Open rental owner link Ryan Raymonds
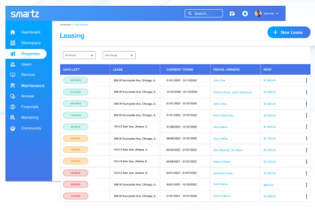Screen dimensions: 315x210 (223, 116)
